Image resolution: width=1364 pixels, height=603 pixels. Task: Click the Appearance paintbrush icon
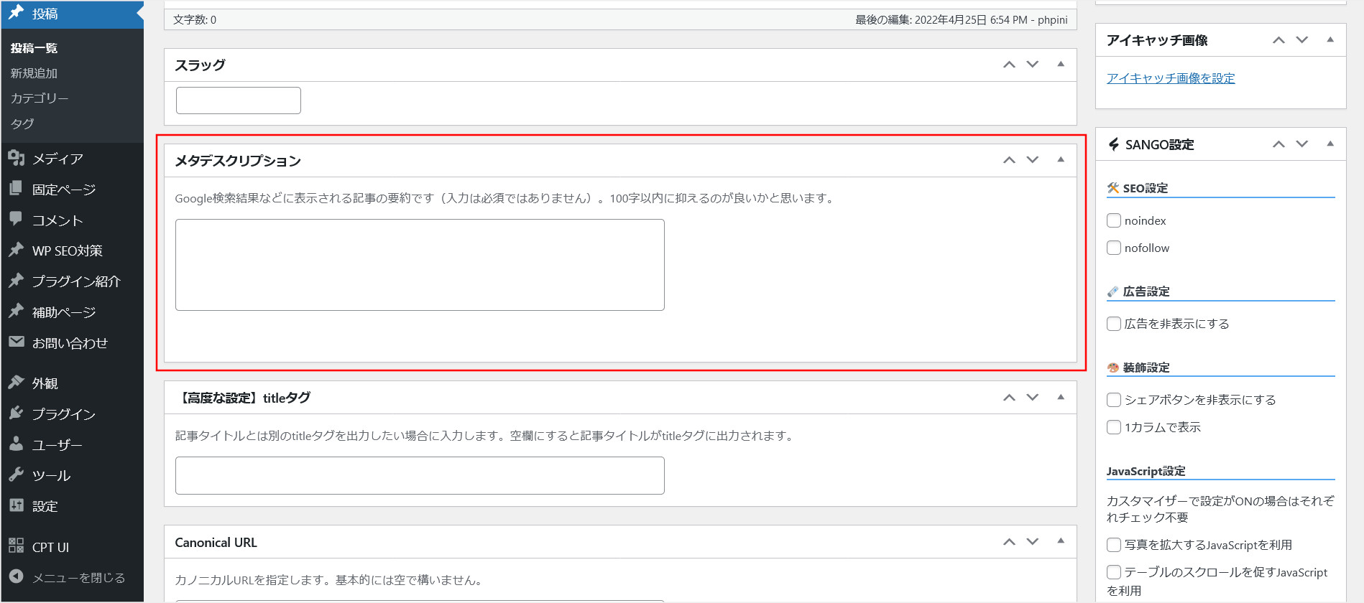[x=17, y=383]
